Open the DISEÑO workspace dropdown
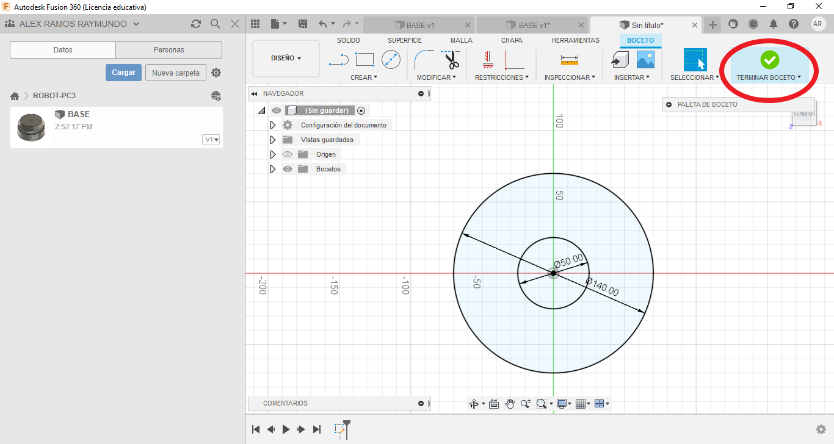This screenshot has height=444, width=834. [x=286, y=59]
